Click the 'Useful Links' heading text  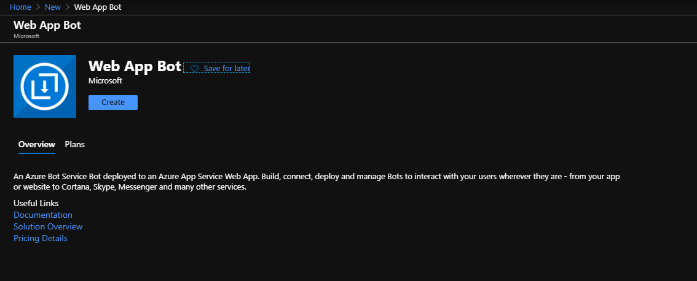[36, 203]
